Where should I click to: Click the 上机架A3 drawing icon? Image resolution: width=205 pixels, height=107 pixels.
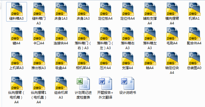(x=17, y=58)
